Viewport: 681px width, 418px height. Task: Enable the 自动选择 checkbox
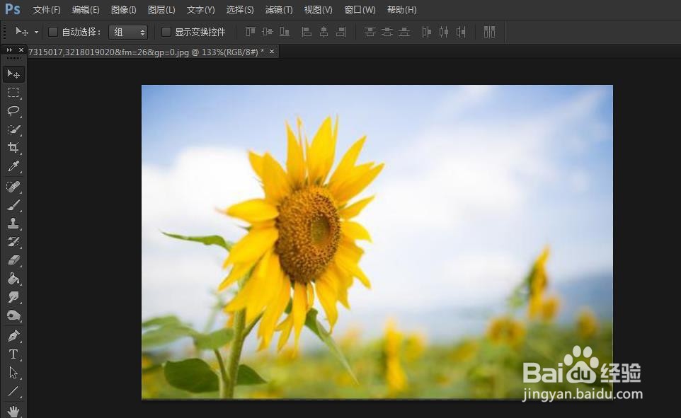[x=53, y=32]
